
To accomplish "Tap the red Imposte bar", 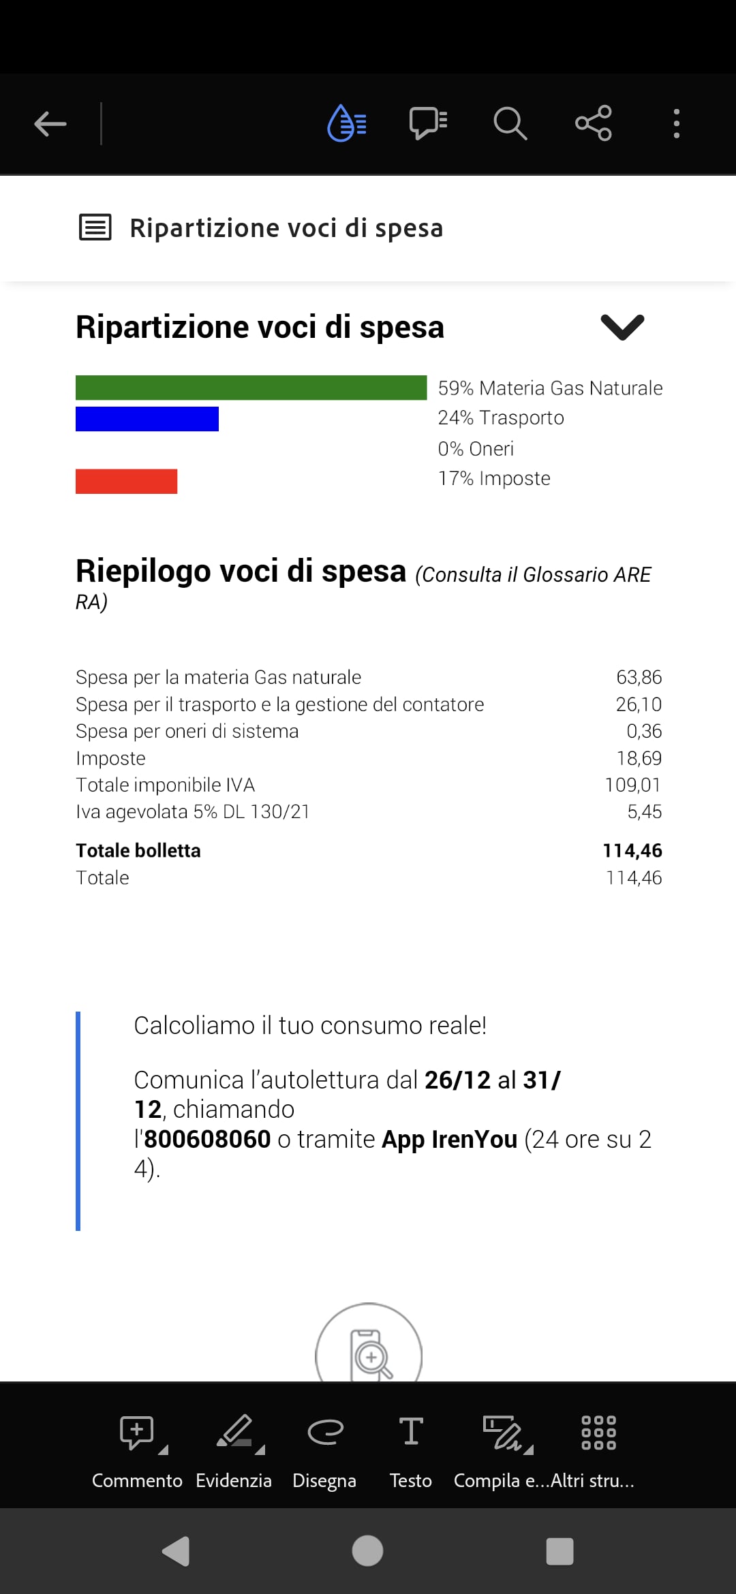I will [126, 481].
